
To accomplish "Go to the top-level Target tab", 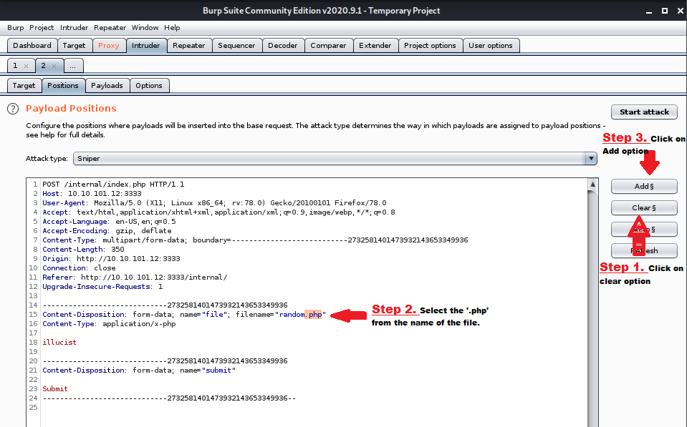I will coord(74,46).
